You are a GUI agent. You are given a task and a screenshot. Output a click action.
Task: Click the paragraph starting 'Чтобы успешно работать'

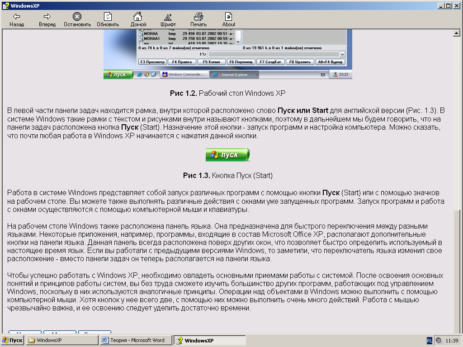click(x=225, y=291)
